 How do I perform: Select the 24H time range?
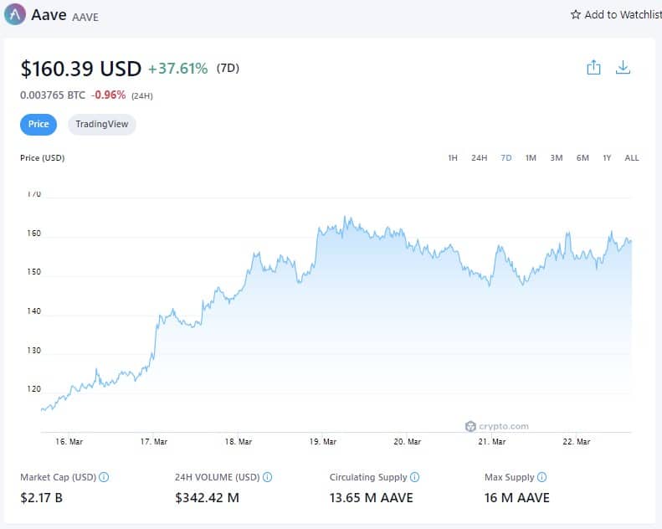point(480,158)
